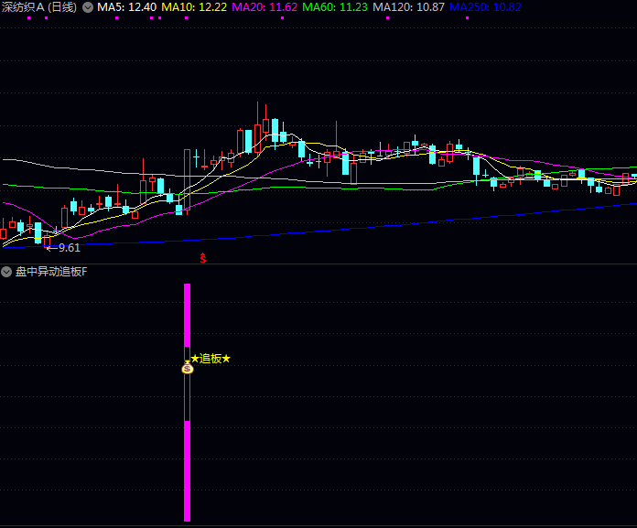Expand the main chart indicator dropdown arrow
The height and width of the screenshot is (528, 637).
coord(88,7)
